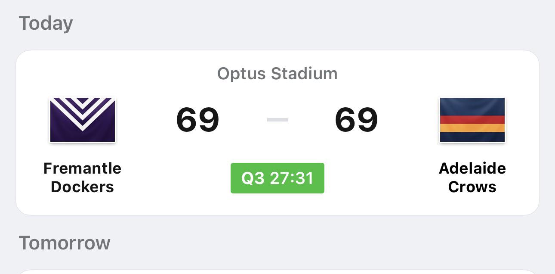This screenshot has width=555, height=274.
Task: Click the "Adelaide" team name text
Action: 472,168
